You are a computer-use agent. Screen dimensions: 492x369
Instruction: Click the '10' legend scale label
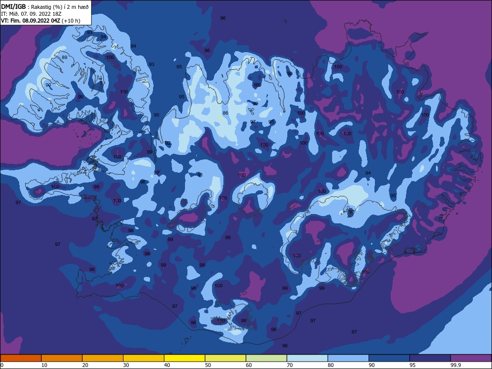click(x=44, y=365)
